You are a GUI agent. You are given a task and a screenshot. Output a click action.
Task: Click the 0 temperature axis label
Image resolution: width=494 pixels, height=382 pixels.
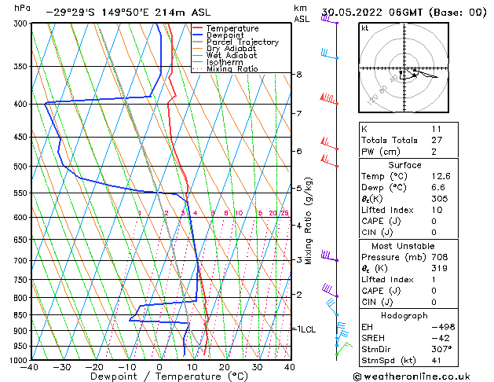click(159, 367)
